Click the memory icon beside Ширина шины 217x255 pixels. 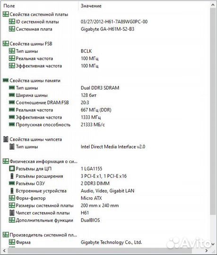[x=12, y=95]
